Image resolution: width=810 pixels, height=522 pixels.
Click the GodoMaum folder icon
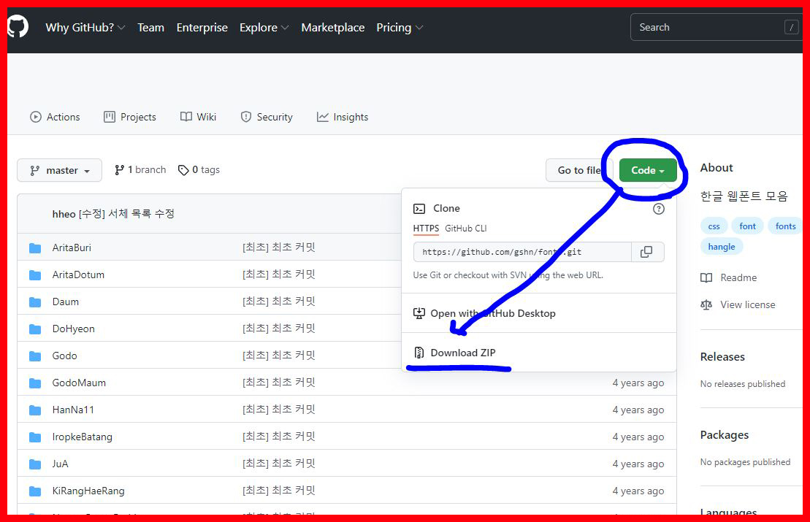point(35,383)
